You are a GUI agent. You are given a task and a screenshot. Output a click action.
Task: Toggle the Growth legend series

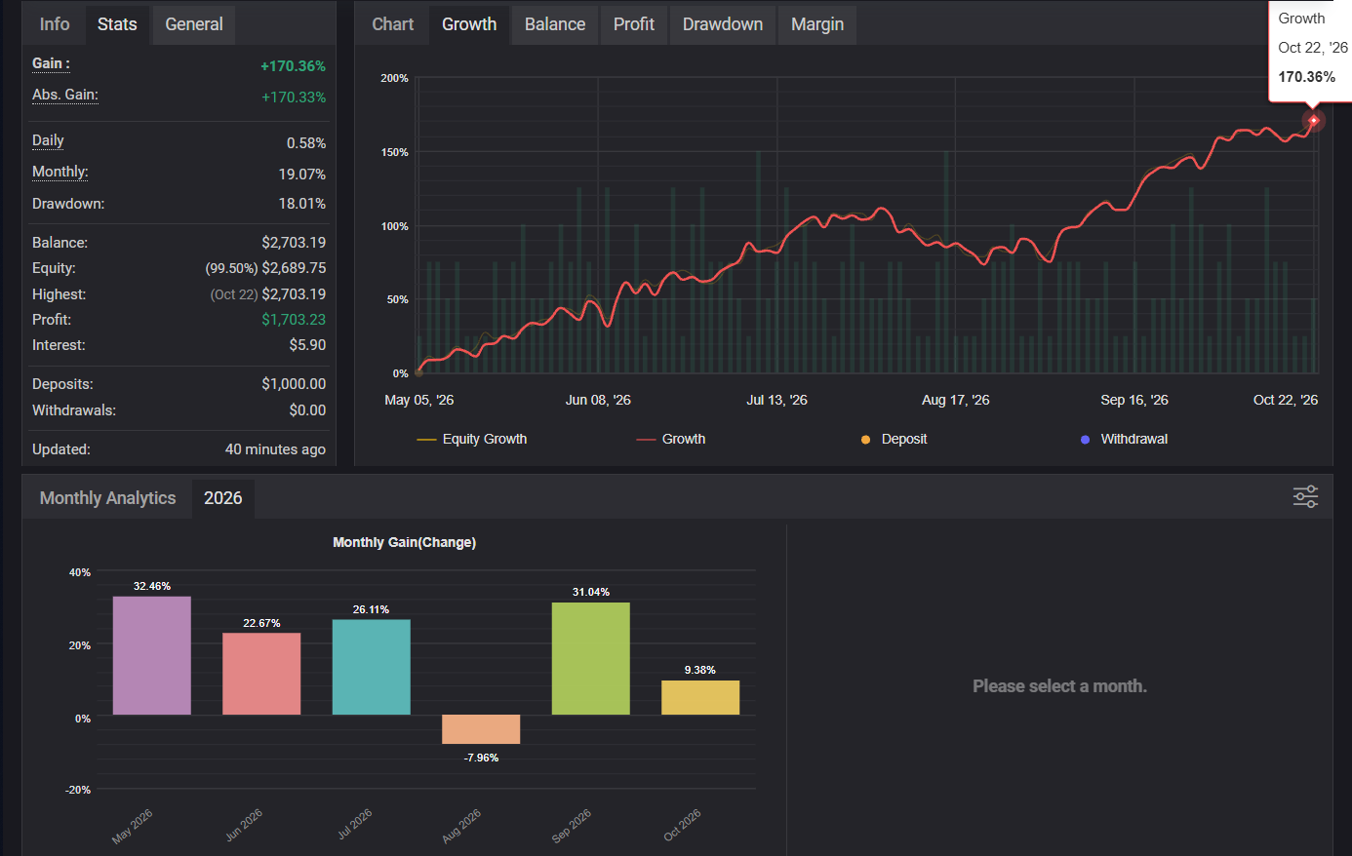click(671, 440)
